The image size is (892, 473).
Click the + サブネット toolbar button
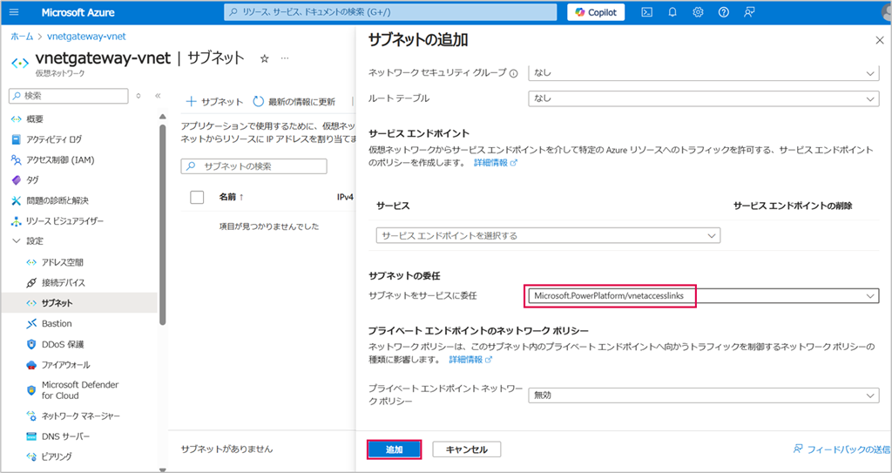(214, 102)
